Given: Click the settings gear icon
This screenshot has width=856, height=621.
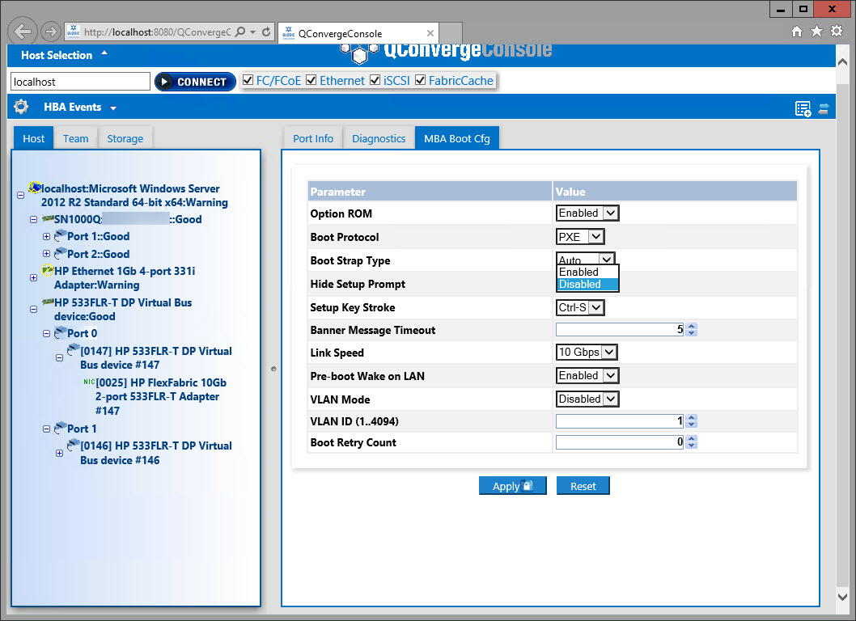Looking at the screenshot, I should pyautogui.click(x=21, y=107).
